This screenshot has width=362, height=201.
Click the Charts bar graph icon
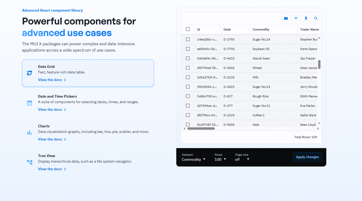[x=30, y=133]
